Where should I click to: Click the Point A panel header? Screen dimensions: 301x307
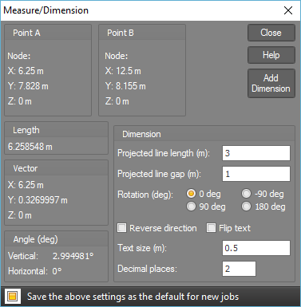[x=48, y=33]
